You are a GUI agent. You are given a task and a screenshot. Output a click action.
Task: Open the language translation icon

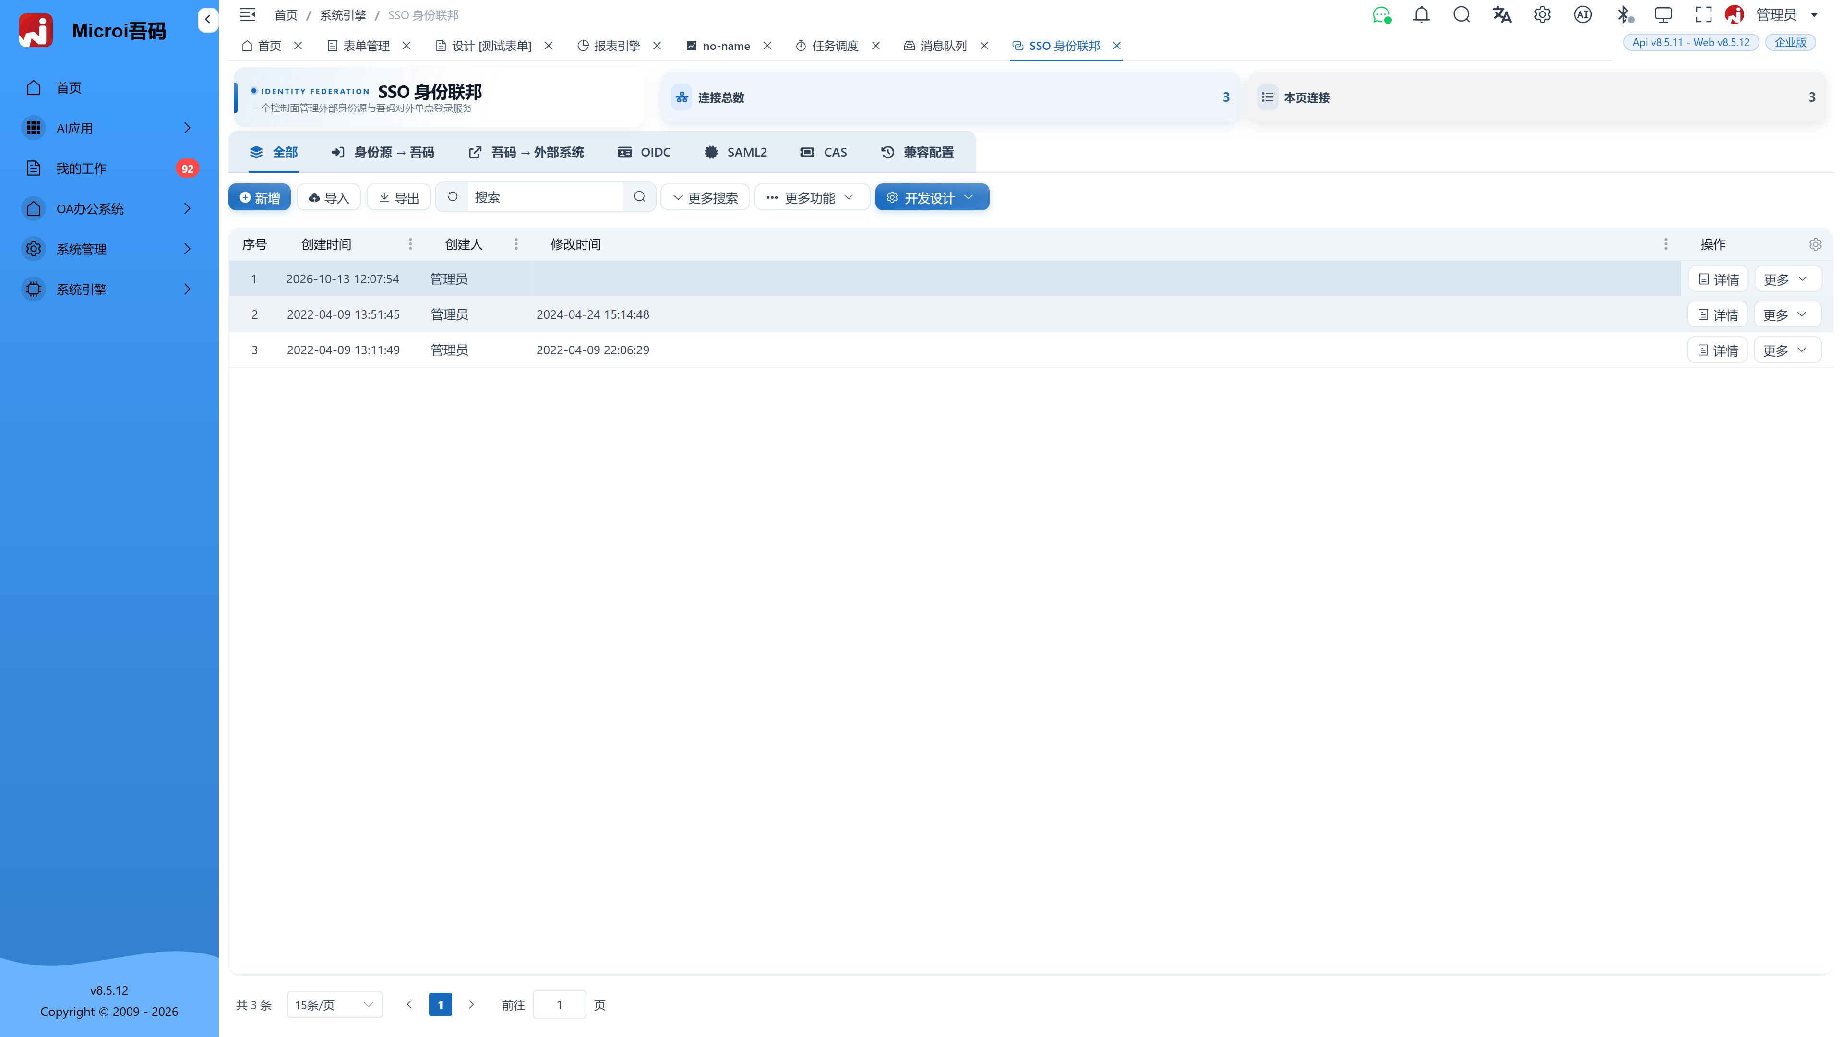(x=1502, y=14)
